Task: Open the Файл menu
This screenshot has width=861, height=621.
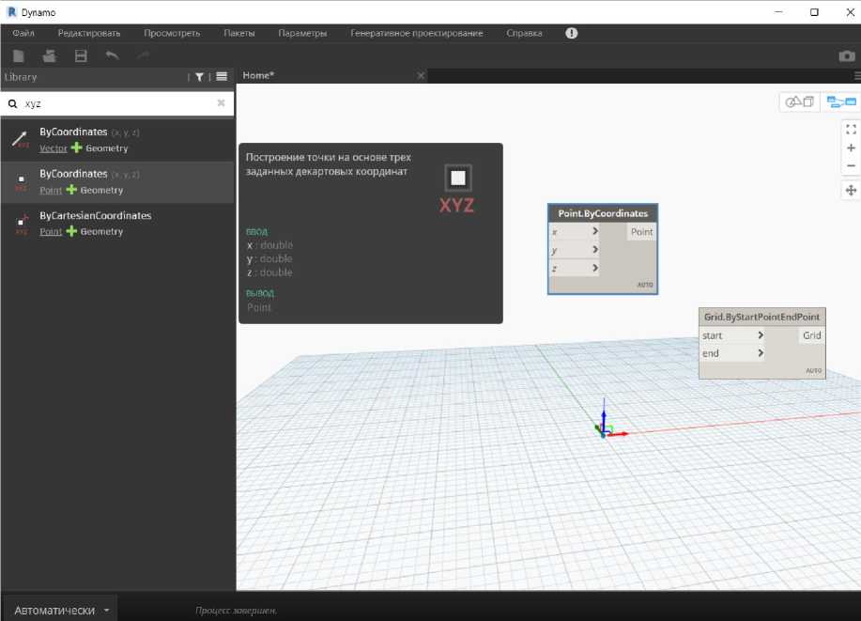Action: click(x=23, y=33)
